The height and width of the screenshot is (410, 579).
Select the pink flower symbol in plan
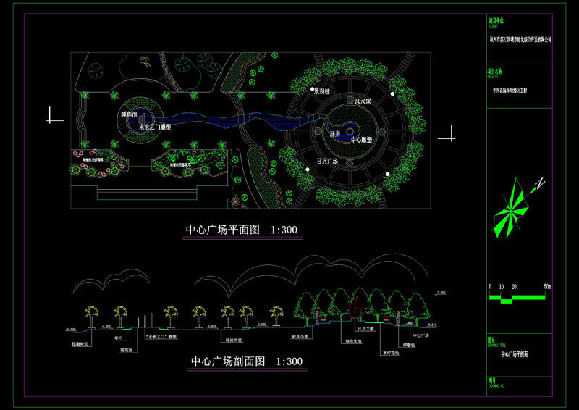point(236,201)
